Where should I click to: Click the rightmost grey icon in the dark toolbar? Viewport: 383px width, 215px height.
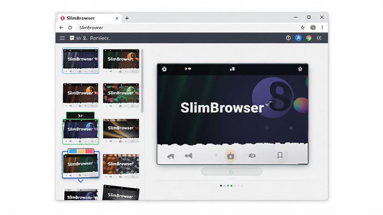[319, 38]
